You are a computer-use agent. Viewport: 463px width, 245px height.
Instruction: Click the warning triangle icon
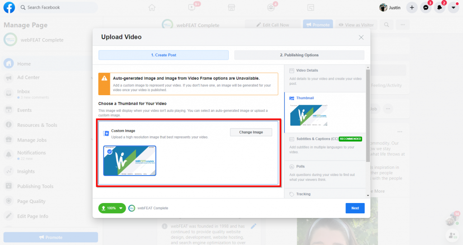[104, 79]
